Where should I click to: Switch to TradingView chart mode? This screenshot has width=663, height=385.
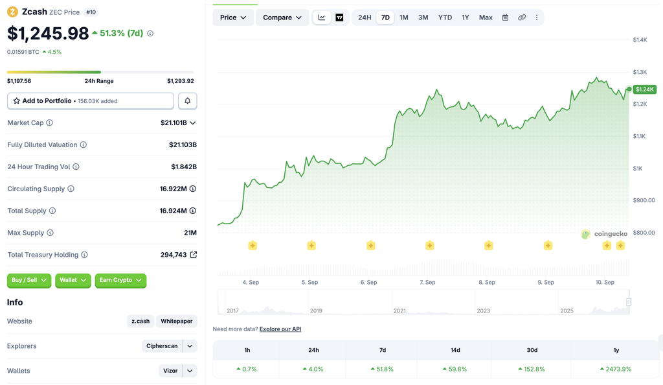(339, 17)
